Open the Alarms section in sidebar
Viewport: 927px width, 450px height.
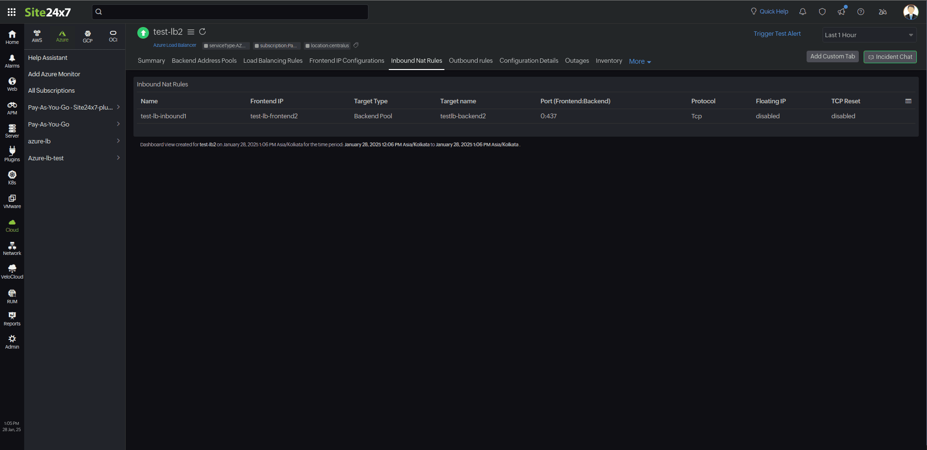(x=12, y=61)
